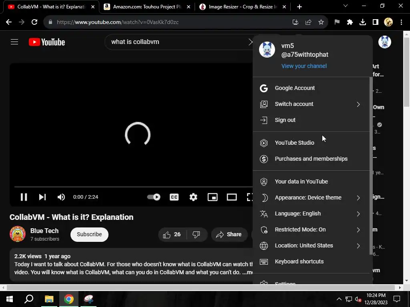Open the player settings gear

pos(193,197)
